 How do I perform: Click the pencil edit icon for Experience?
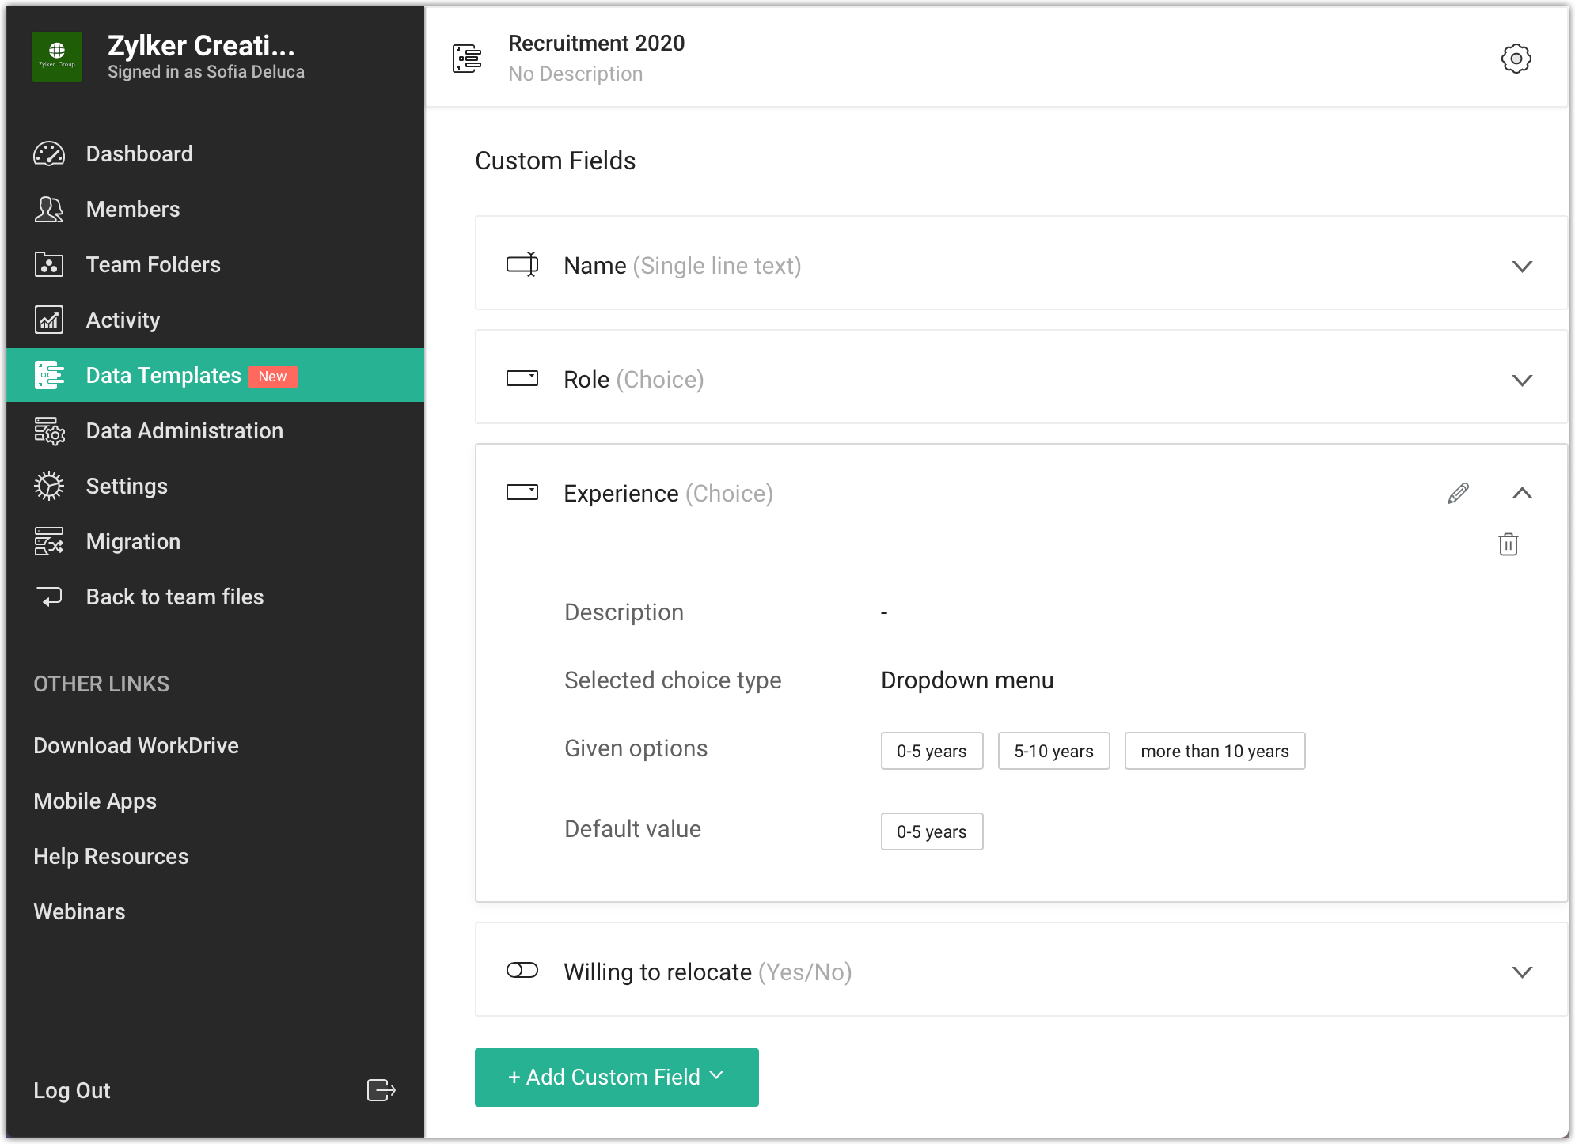click(1458, 494)
